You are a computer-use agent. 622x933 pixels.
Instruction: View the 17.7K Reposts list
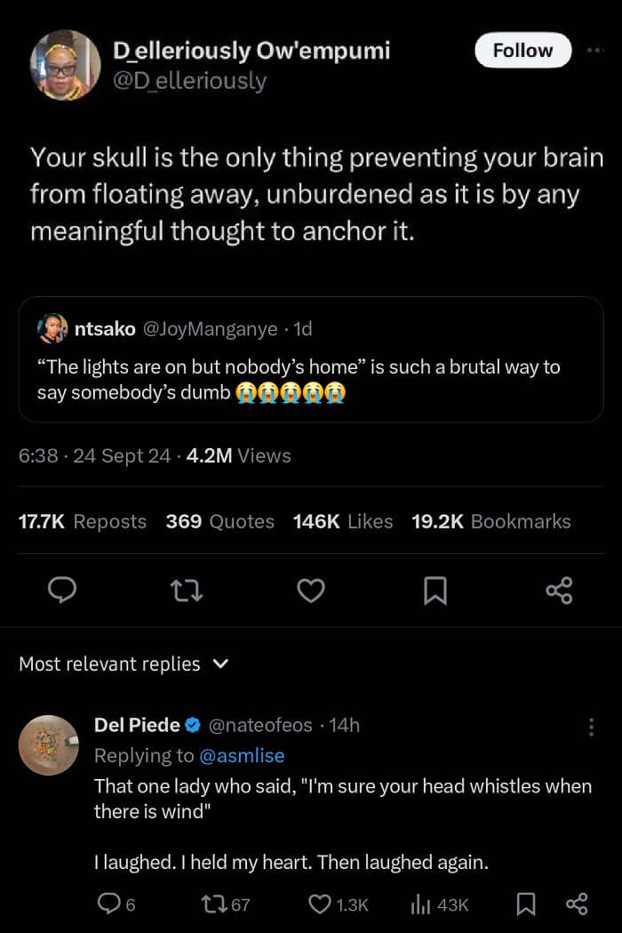(82, 522)
